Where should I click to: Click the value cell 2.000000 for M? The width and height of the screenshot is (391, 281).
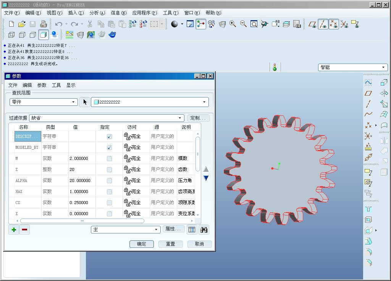[82, 158]
